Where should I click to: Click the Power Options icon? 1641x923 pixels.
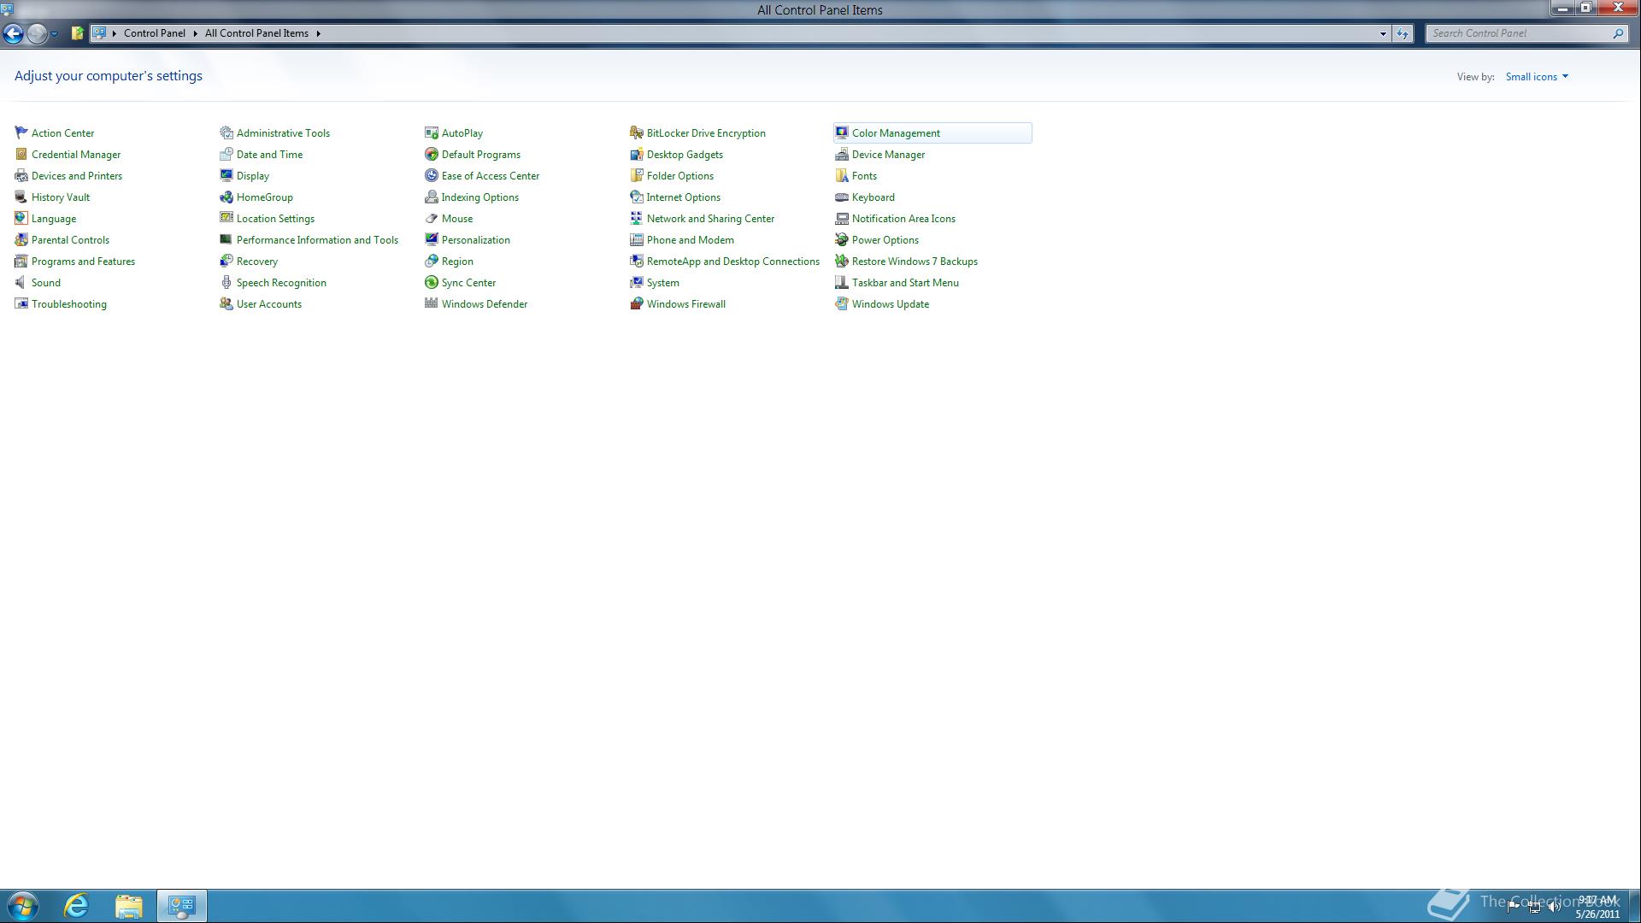coord(842,239)
